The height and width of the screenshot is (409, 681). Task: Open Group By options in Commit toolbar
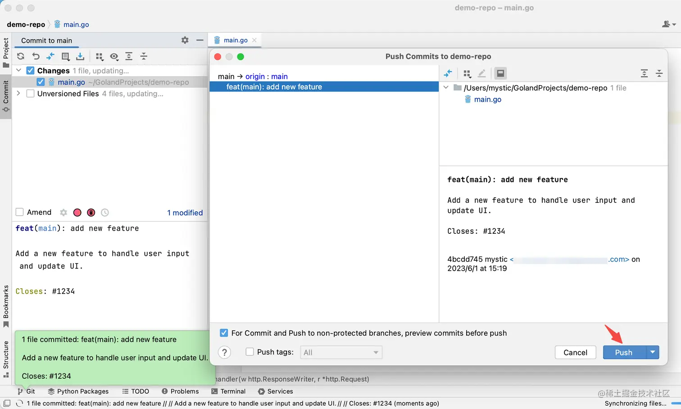point(100,56)
